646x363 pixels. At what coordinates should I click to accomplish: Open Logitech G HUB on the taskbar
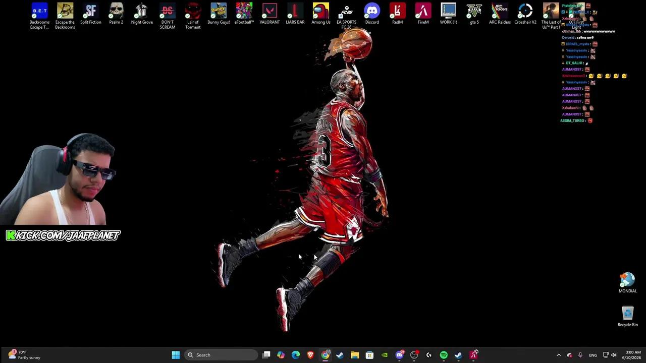point(429,355)
